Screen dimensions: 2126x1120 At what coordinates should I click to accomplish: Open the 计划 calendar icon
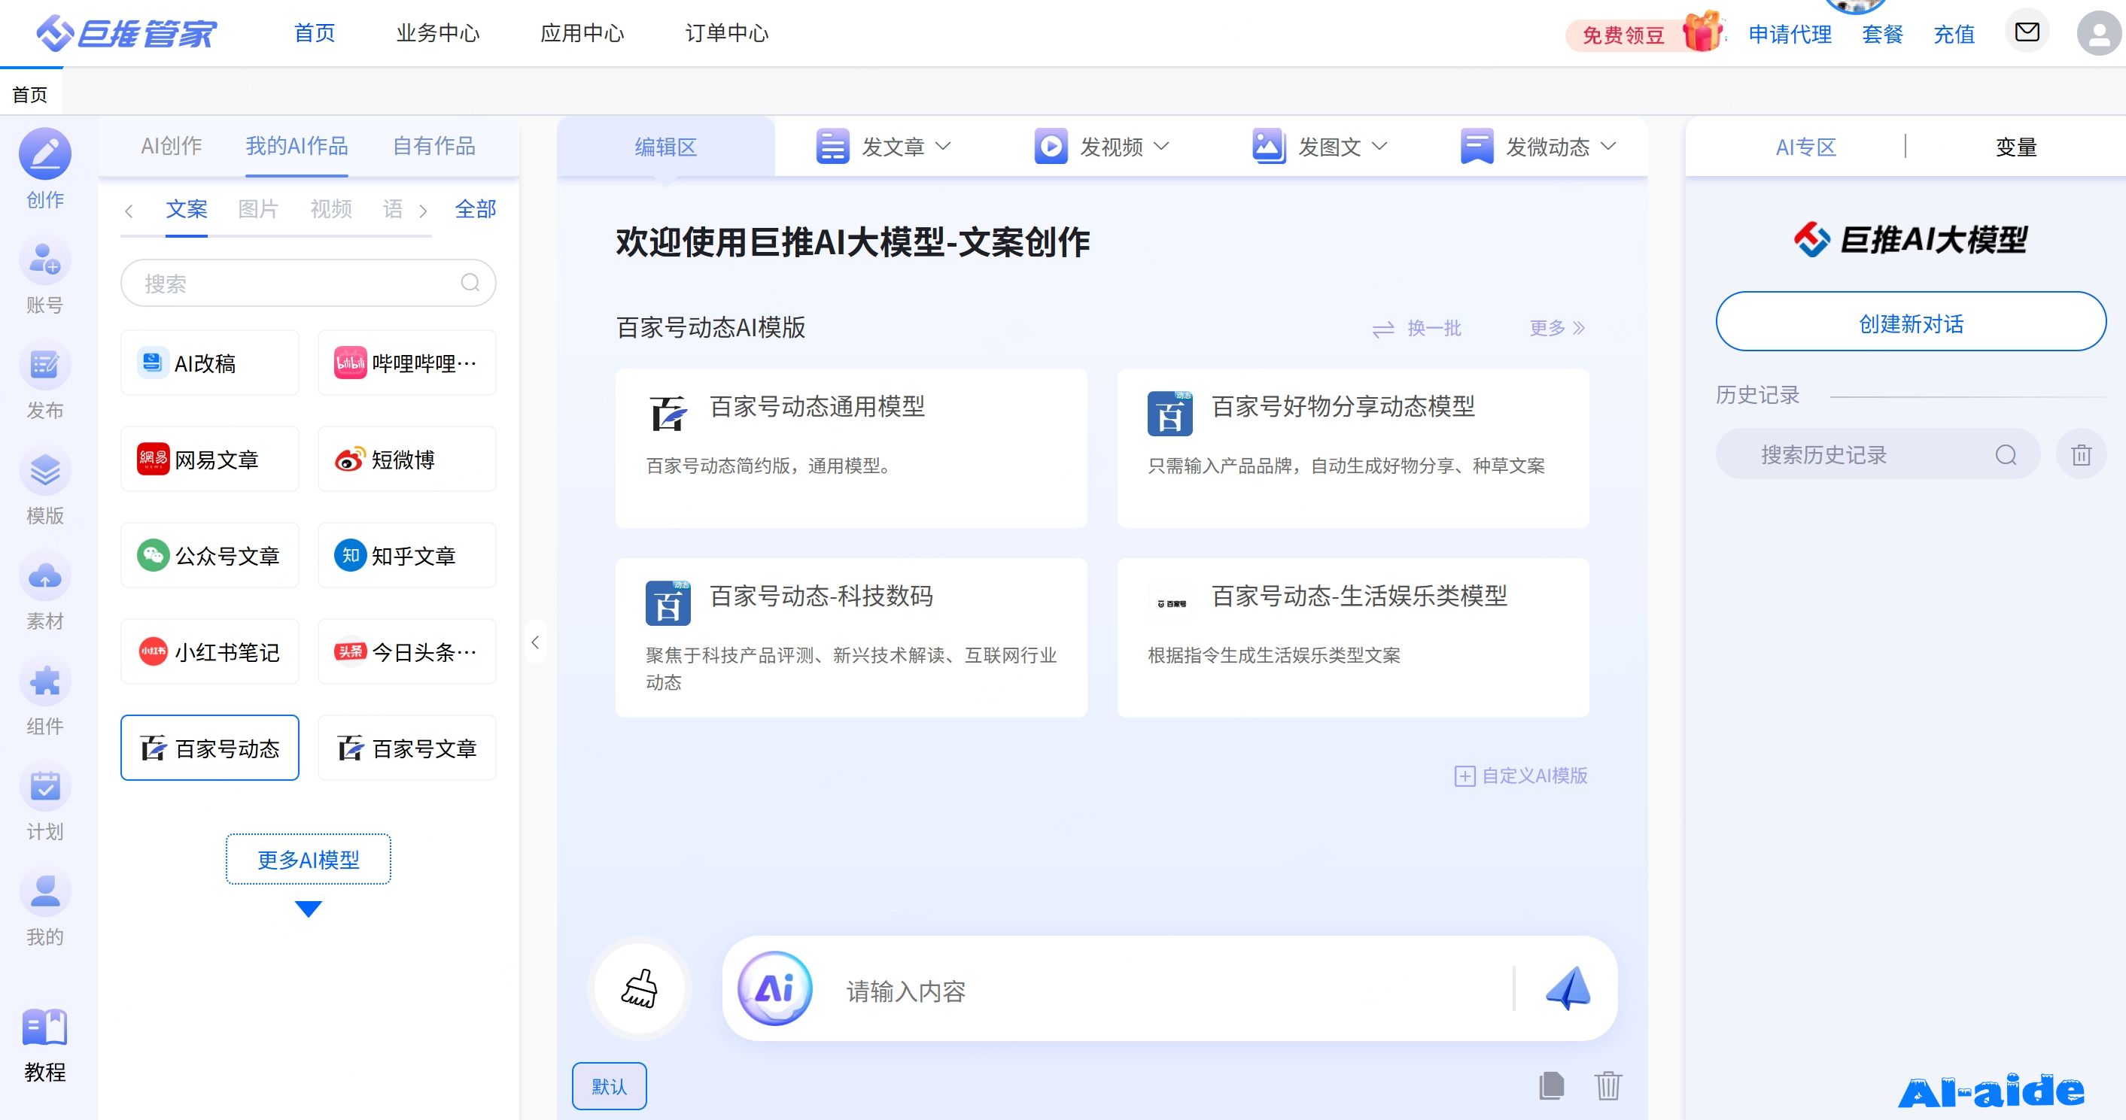(x=44, y=787)
